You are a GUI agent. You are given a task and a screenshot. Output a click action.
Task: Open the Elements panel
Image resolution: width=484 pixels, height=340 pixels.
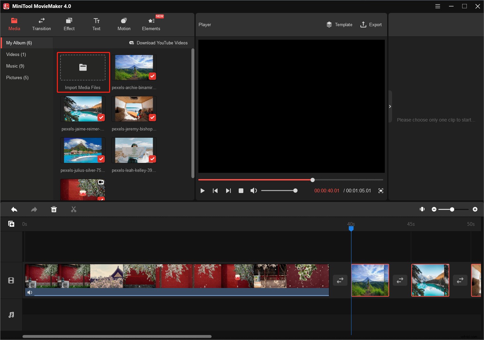pos(151,24)
